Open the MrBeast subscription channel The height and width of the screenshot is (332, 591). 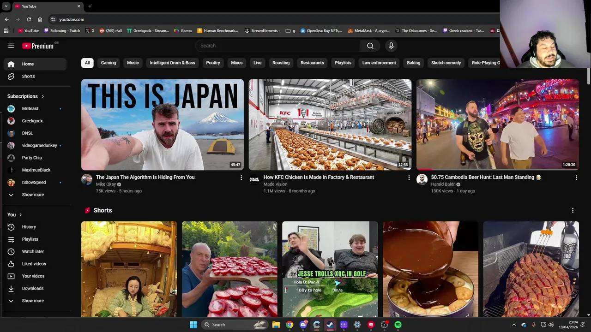coord(36,108)
